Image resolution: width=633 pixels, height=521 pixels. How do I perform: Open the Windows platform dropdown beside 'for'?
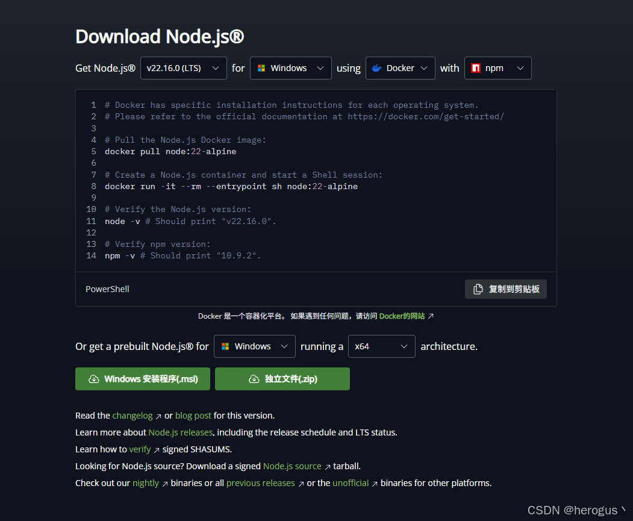click(x=291, y=68)
